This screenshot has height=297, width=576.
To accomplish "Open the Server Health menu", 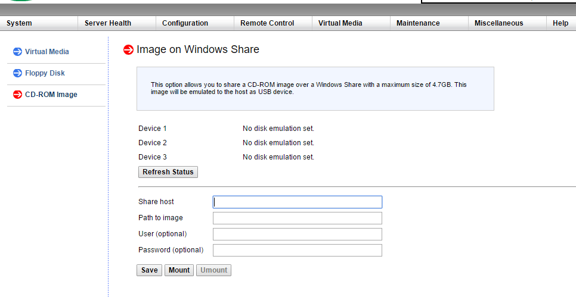I will [x=108, y=23].
